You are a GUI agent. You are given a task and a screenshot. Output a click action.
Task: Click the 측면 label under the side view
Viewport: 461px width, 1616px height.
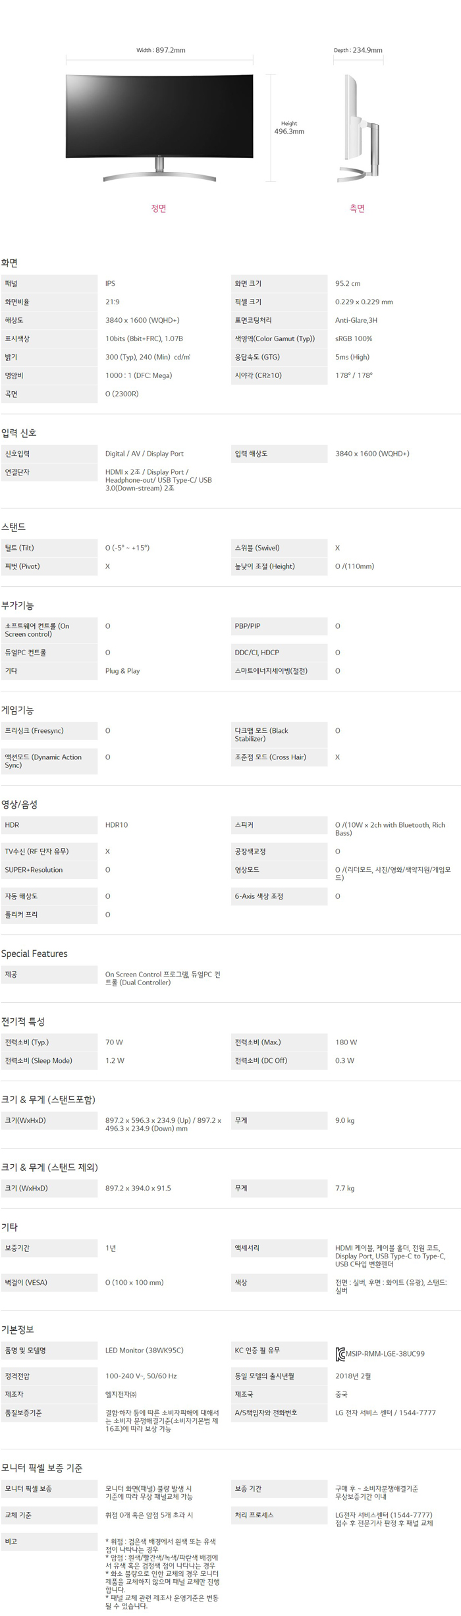coord(357,208)
